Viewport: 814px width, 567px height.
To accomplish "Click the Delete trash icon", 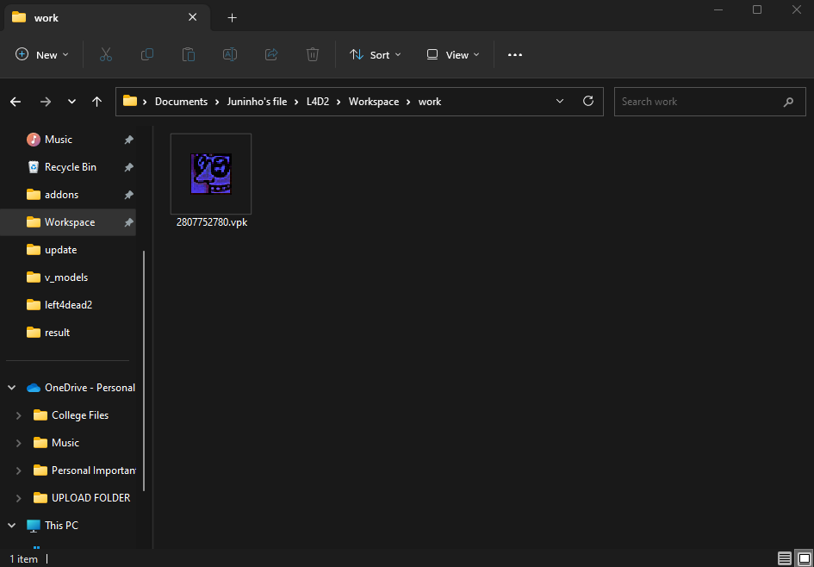I will [313, 54].
